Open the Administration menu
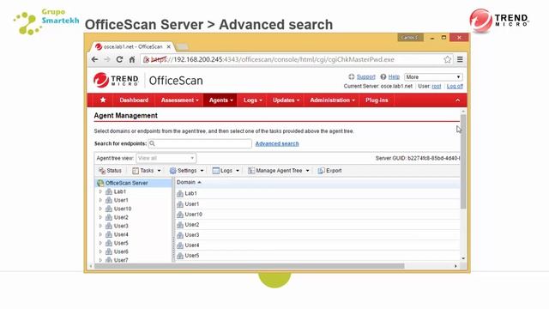549x309 pixels. (x=332, y=100)
